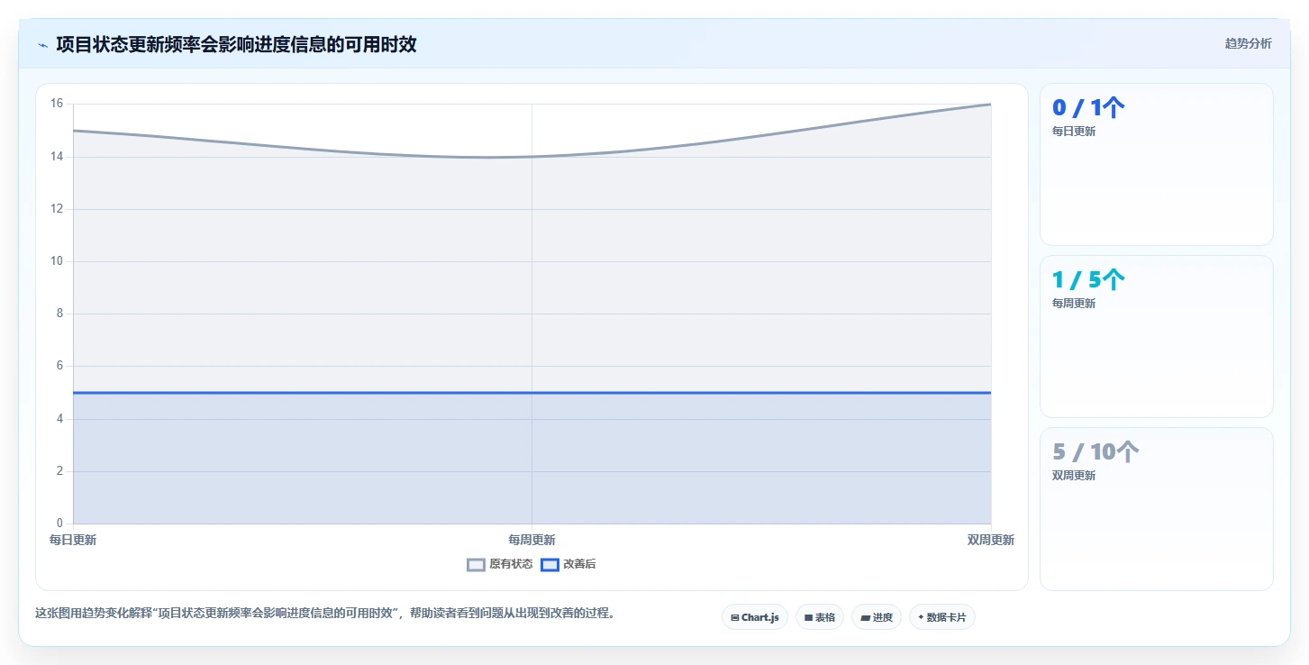Select the 表格 tag
Screen dimensions: 1309x665
pyautogui.click(x=820, y=617)
